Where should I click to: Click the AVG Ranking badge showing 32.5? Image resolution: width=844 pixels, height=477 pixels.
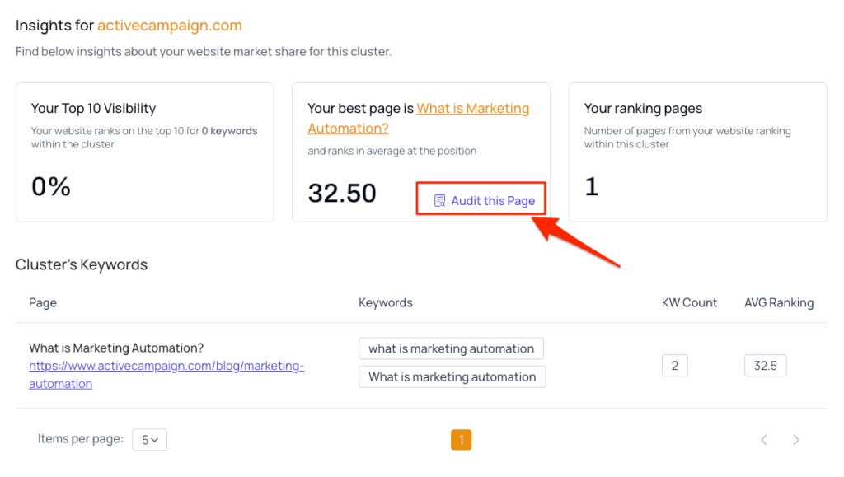[x=765, y=366]
